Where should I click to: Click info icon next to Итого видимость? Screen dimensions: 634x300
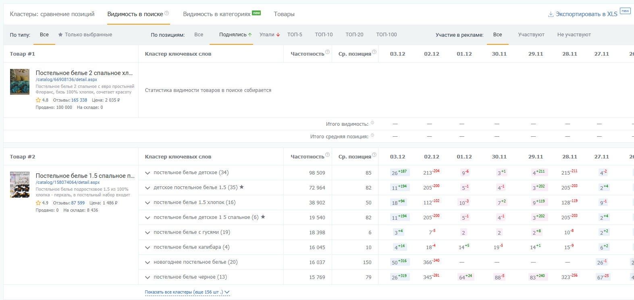[372, 123]
